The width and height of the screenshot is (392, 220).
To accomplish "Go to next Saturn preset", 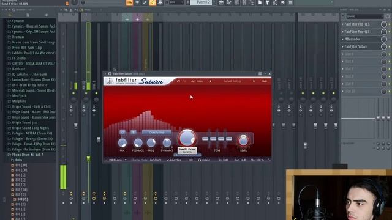I will (254, 81).
